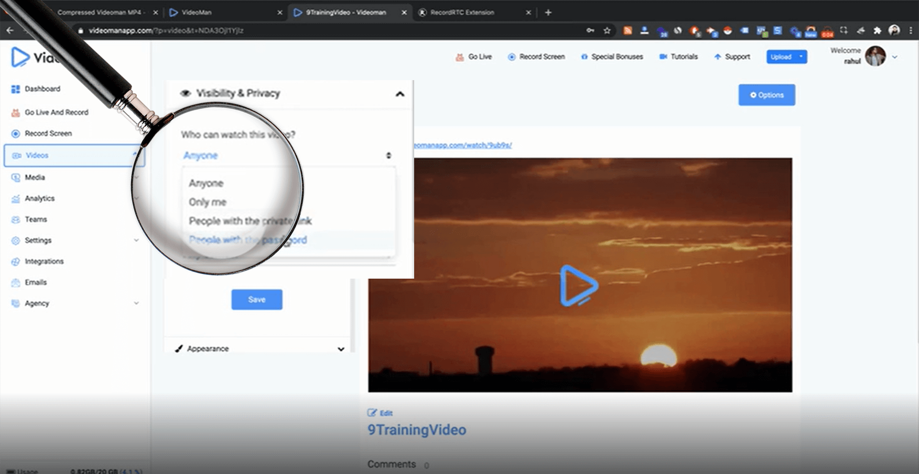Click the Support arrow icon
The width and height of the screenshot is (919, 474).
[x=718, y=57]
